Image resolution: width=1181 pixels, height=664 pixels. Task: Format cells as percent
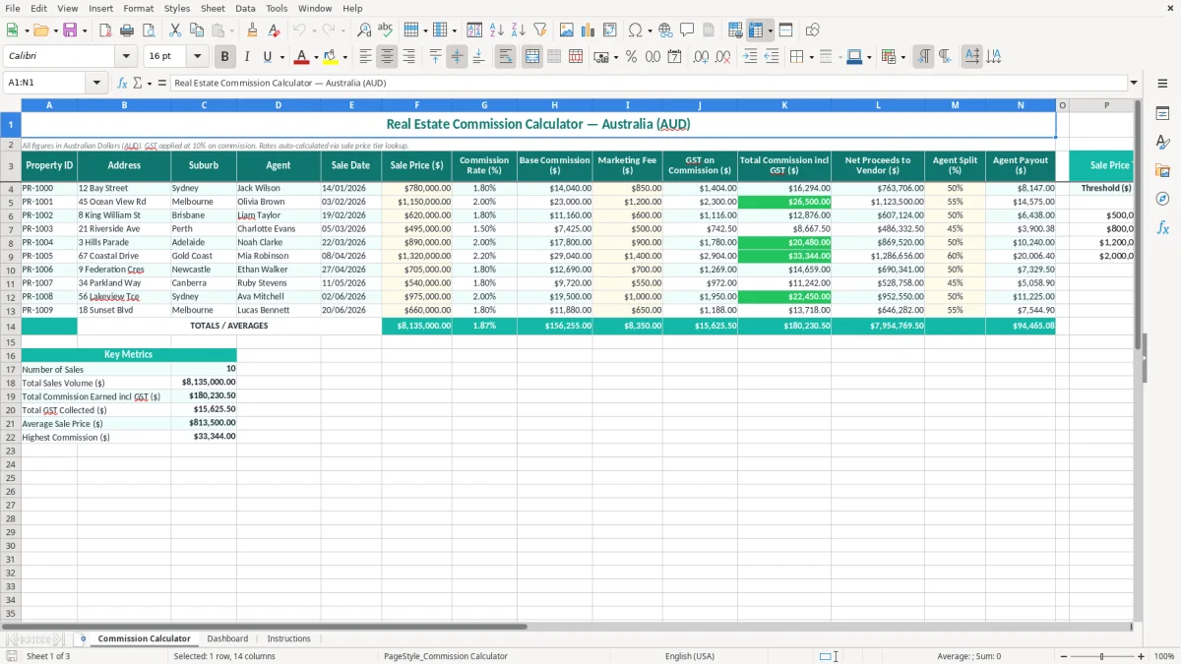click(x=631, y=57)
